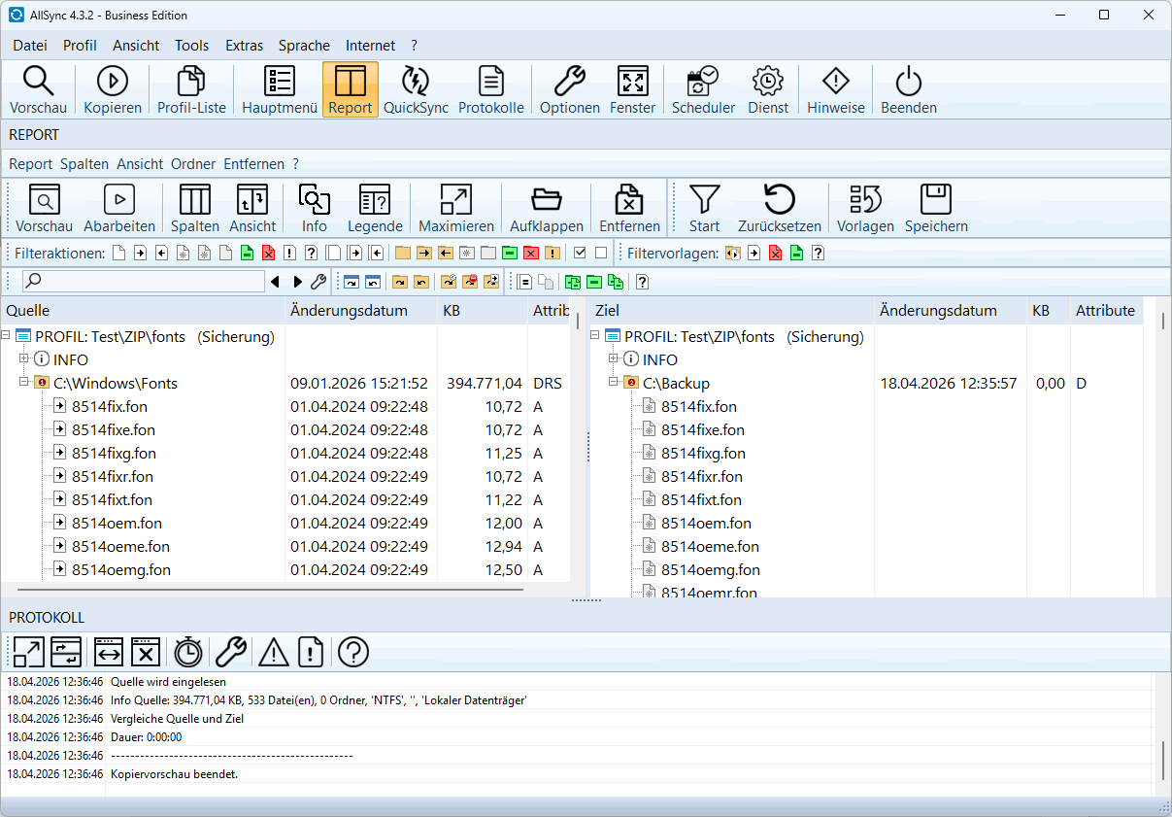Open QuickSync from the main toolbar
Image resolution: width=1172 pixels, height=817 pixels.
[x=416, y=90]
